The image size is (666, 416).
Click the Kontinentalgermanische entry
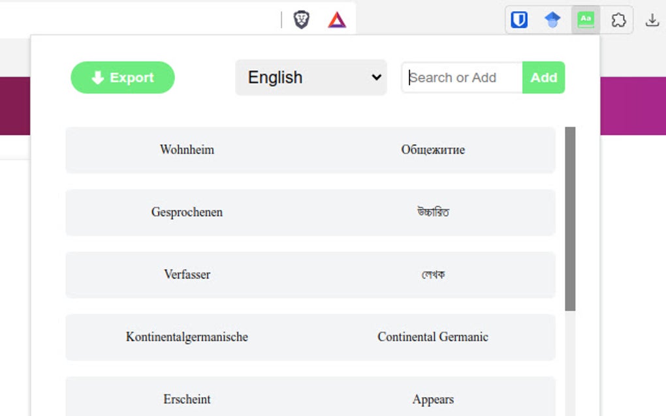310,337
